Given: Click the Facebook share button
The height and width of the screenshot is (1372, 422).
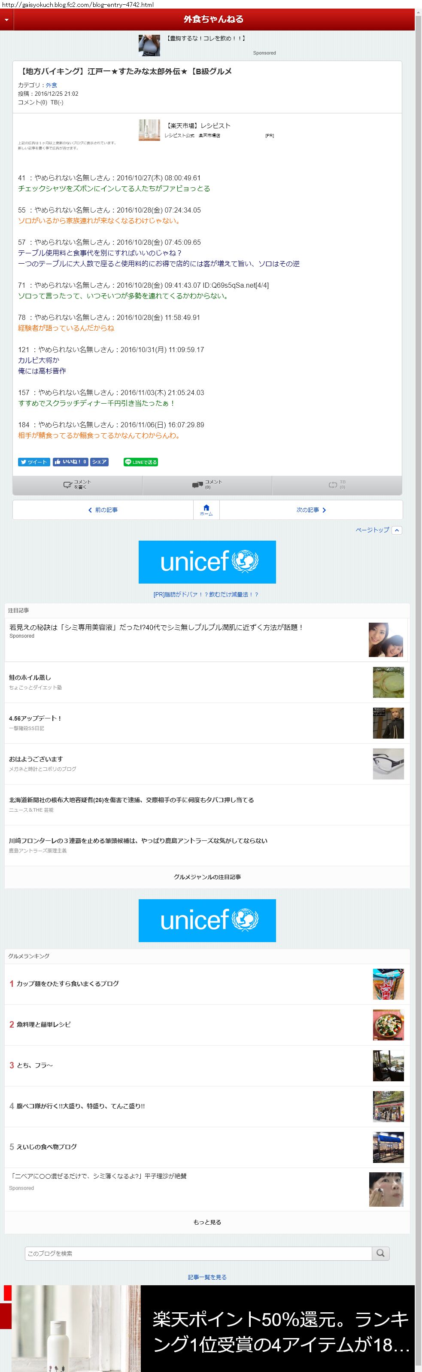Looking at the screenshot, I should 99,462.
